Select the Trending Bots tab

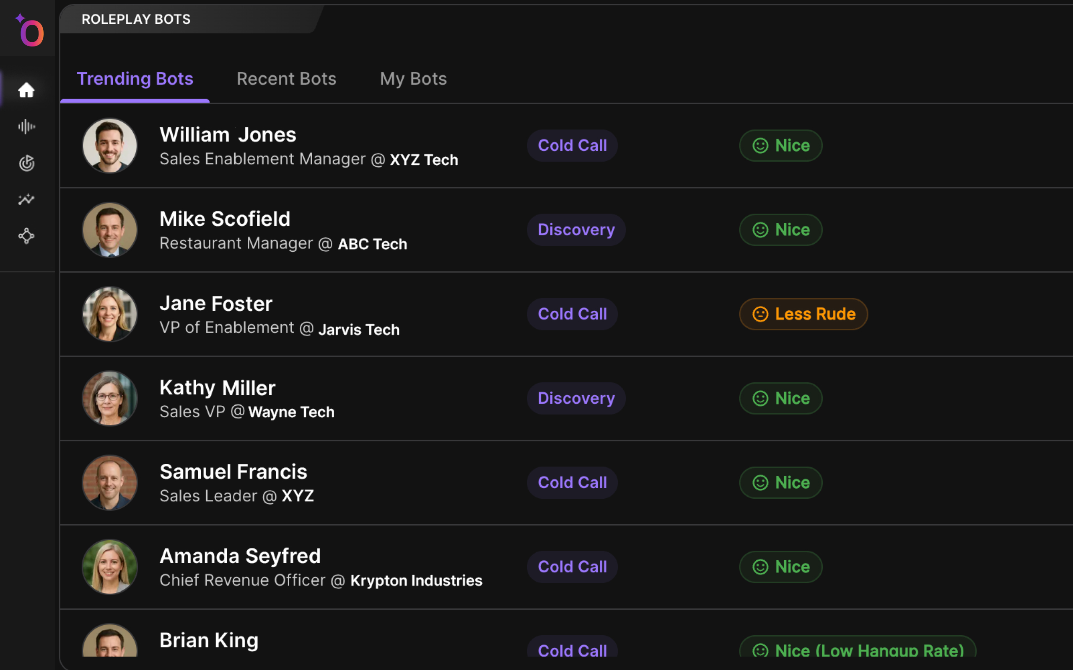point(135,79)
